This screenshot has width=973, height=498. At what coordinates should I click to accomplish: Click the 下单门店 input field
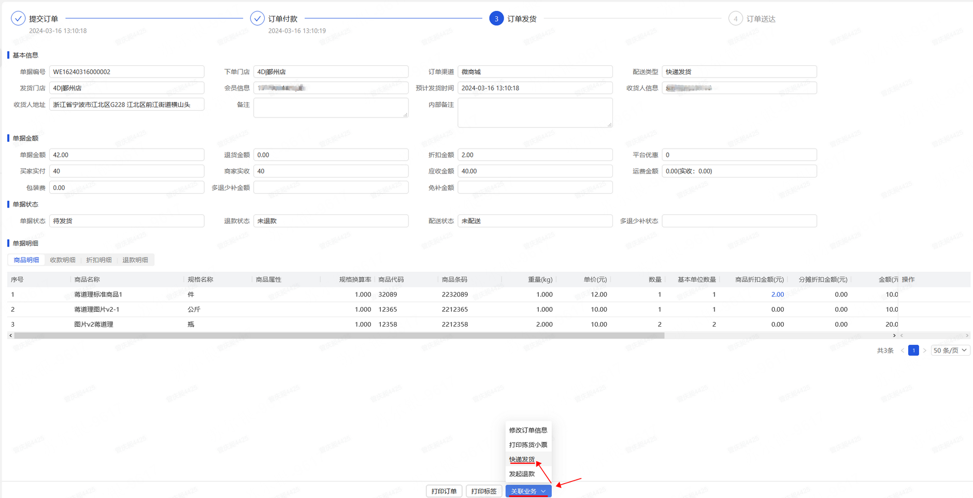331,71
